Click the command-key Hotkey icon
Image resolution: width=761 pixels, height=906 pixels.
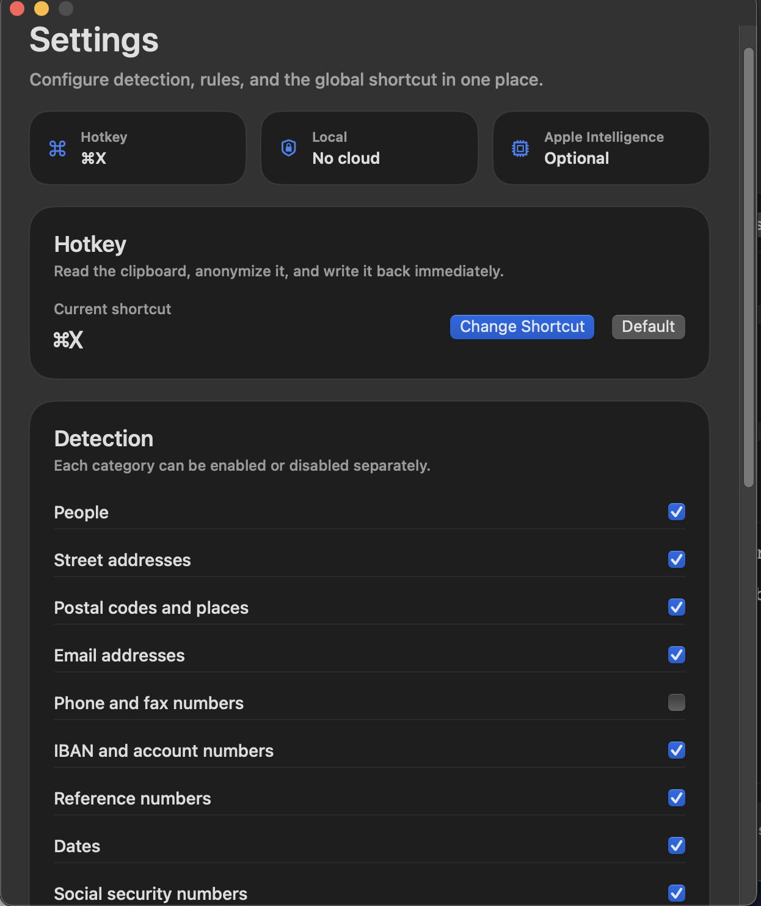[x=57, y=149]
